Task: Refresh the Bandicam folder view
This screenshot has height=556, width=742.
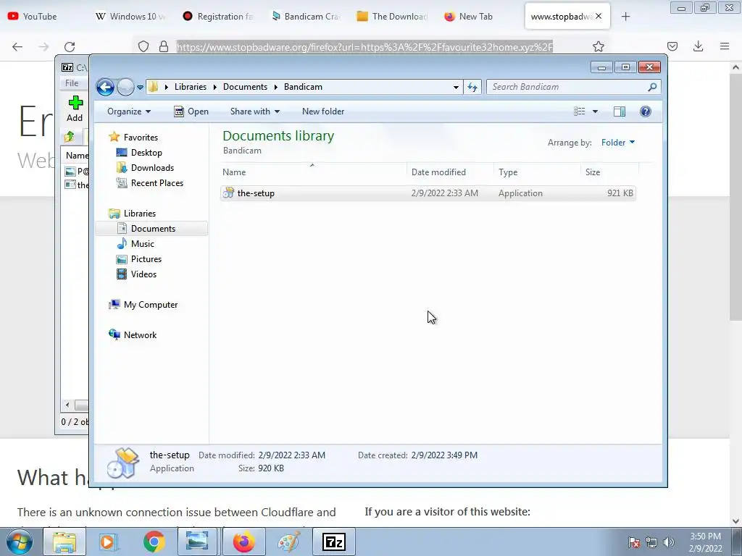Action: [472, 87]
